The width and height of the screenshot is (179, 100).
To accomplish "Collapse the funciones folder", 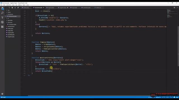I will point(10,14).
